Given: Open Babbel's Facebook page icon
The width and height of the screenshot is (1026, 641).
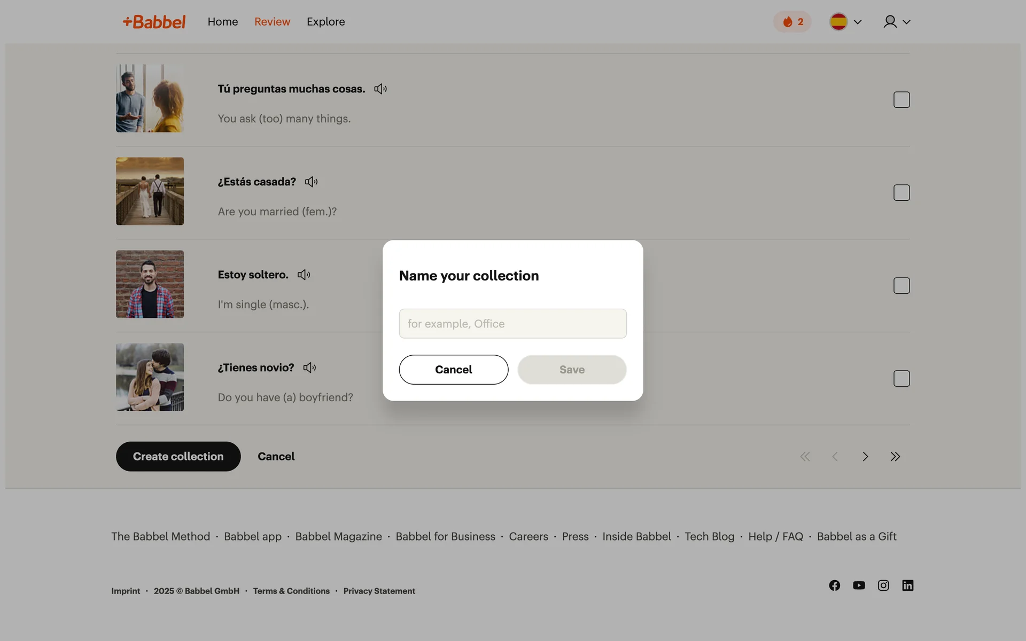Looking at the screenshot, I should click(x=834, y=585).
